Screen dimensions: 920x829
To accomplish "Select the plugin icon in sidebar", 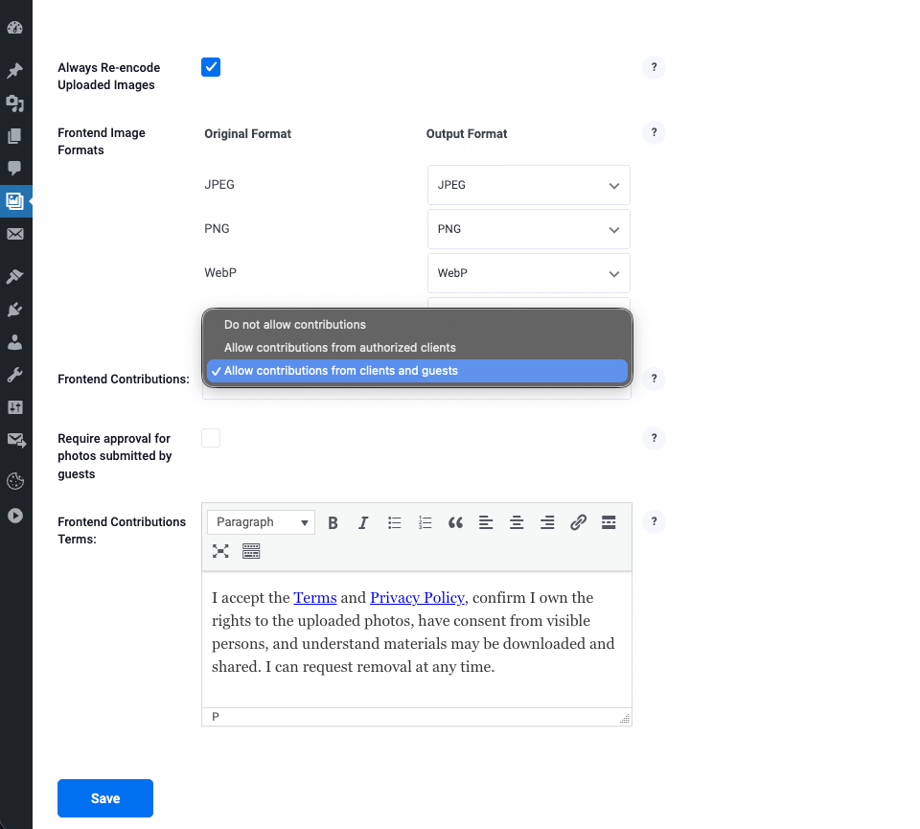I will click(x=15, y=309).
